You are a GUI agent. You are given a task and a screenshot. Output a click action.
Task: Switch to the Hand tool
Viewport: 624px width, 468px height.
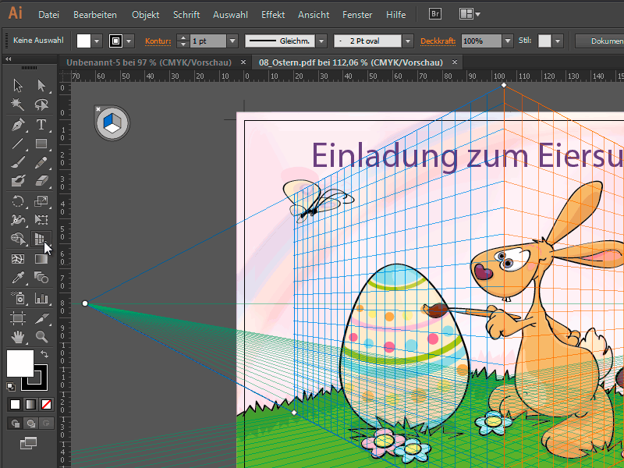point(18,337)
